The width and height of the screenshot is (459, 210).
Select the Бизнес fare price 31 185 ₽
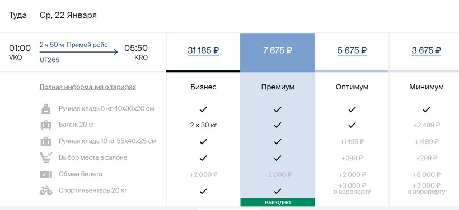point(203,51)
